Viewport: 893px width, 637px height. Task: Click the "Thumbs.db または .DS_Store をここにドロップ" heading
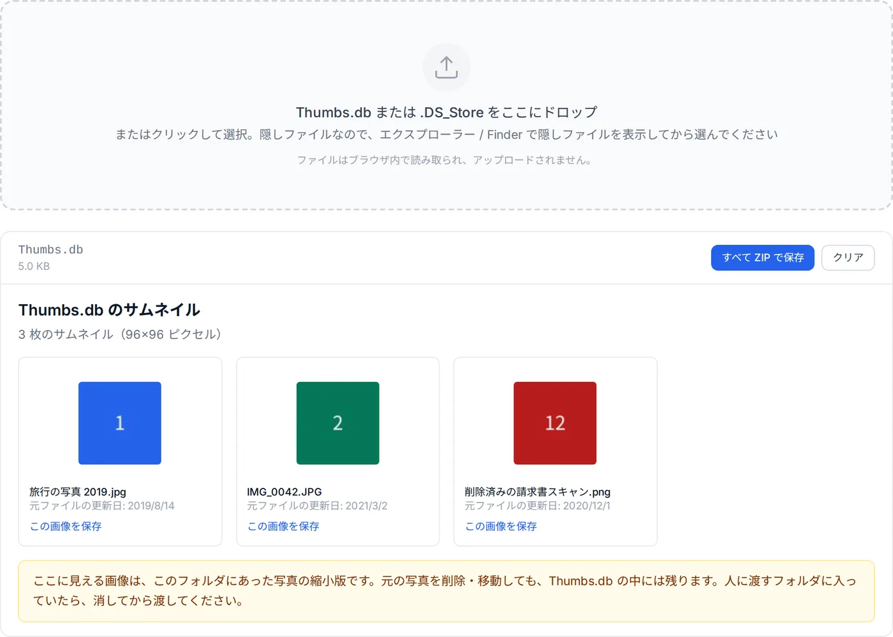click(x=447, y=112)
